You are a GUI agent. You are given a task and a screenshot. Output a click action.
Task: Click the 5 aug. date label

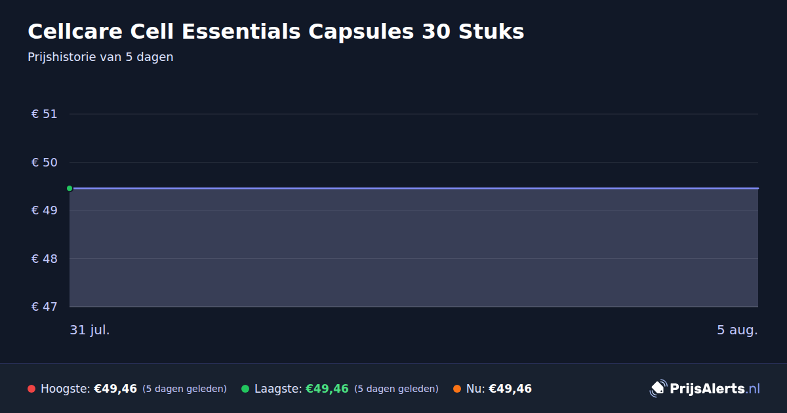737,330
